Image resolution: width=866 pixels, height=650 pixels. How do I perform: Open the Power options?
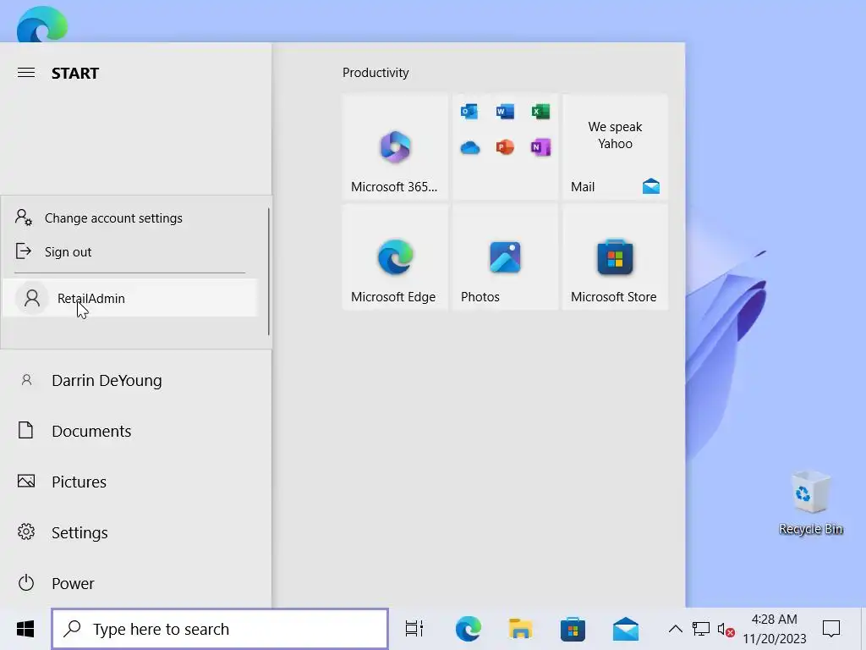point(135,583)
